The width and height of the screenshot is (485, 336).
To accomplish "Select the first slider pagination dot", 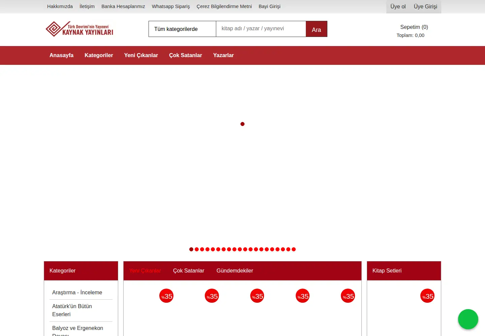I will [191, 249].
